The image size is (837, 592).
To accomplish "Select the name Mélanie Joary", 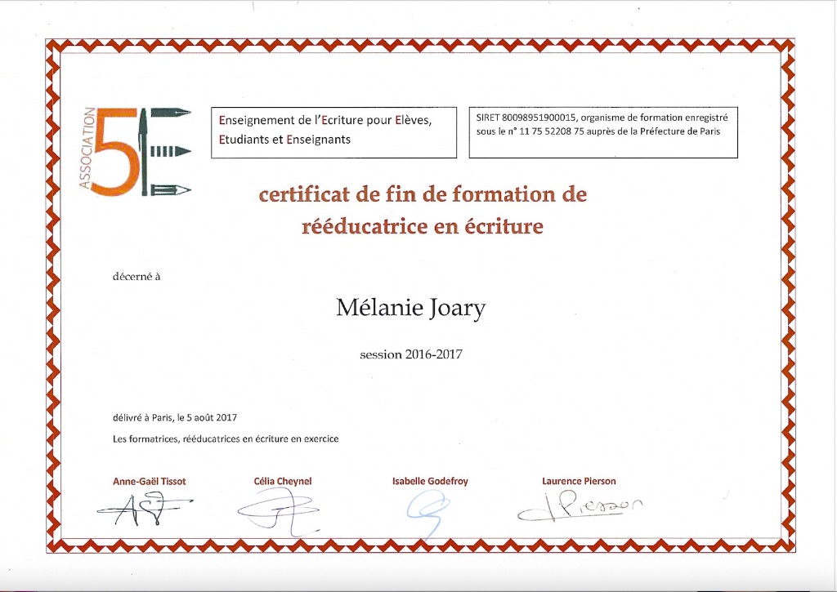I will pos(410,308).
